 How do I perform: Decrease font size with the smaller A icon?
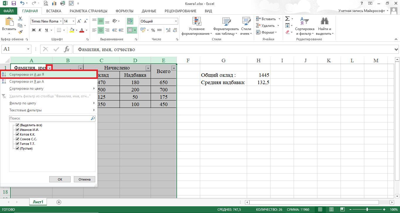tap(86, 21)
